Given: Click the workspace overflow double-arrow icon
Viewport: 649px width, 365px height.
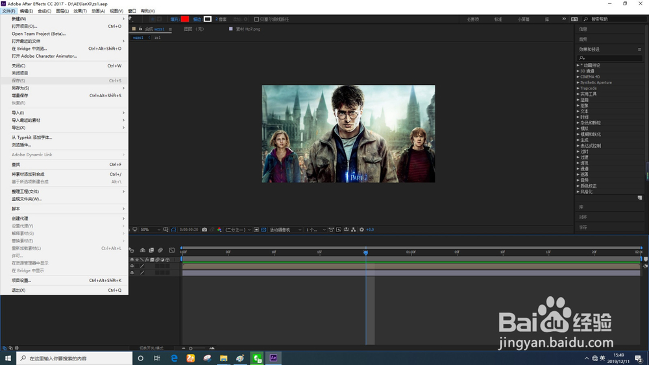Looking at the screenshot, I should coord(564,19).
